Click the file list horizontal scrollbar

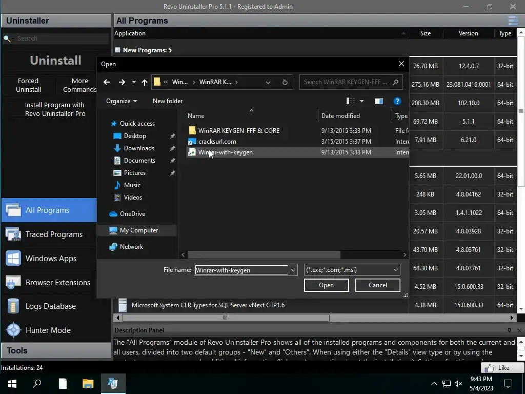[264, 254]
